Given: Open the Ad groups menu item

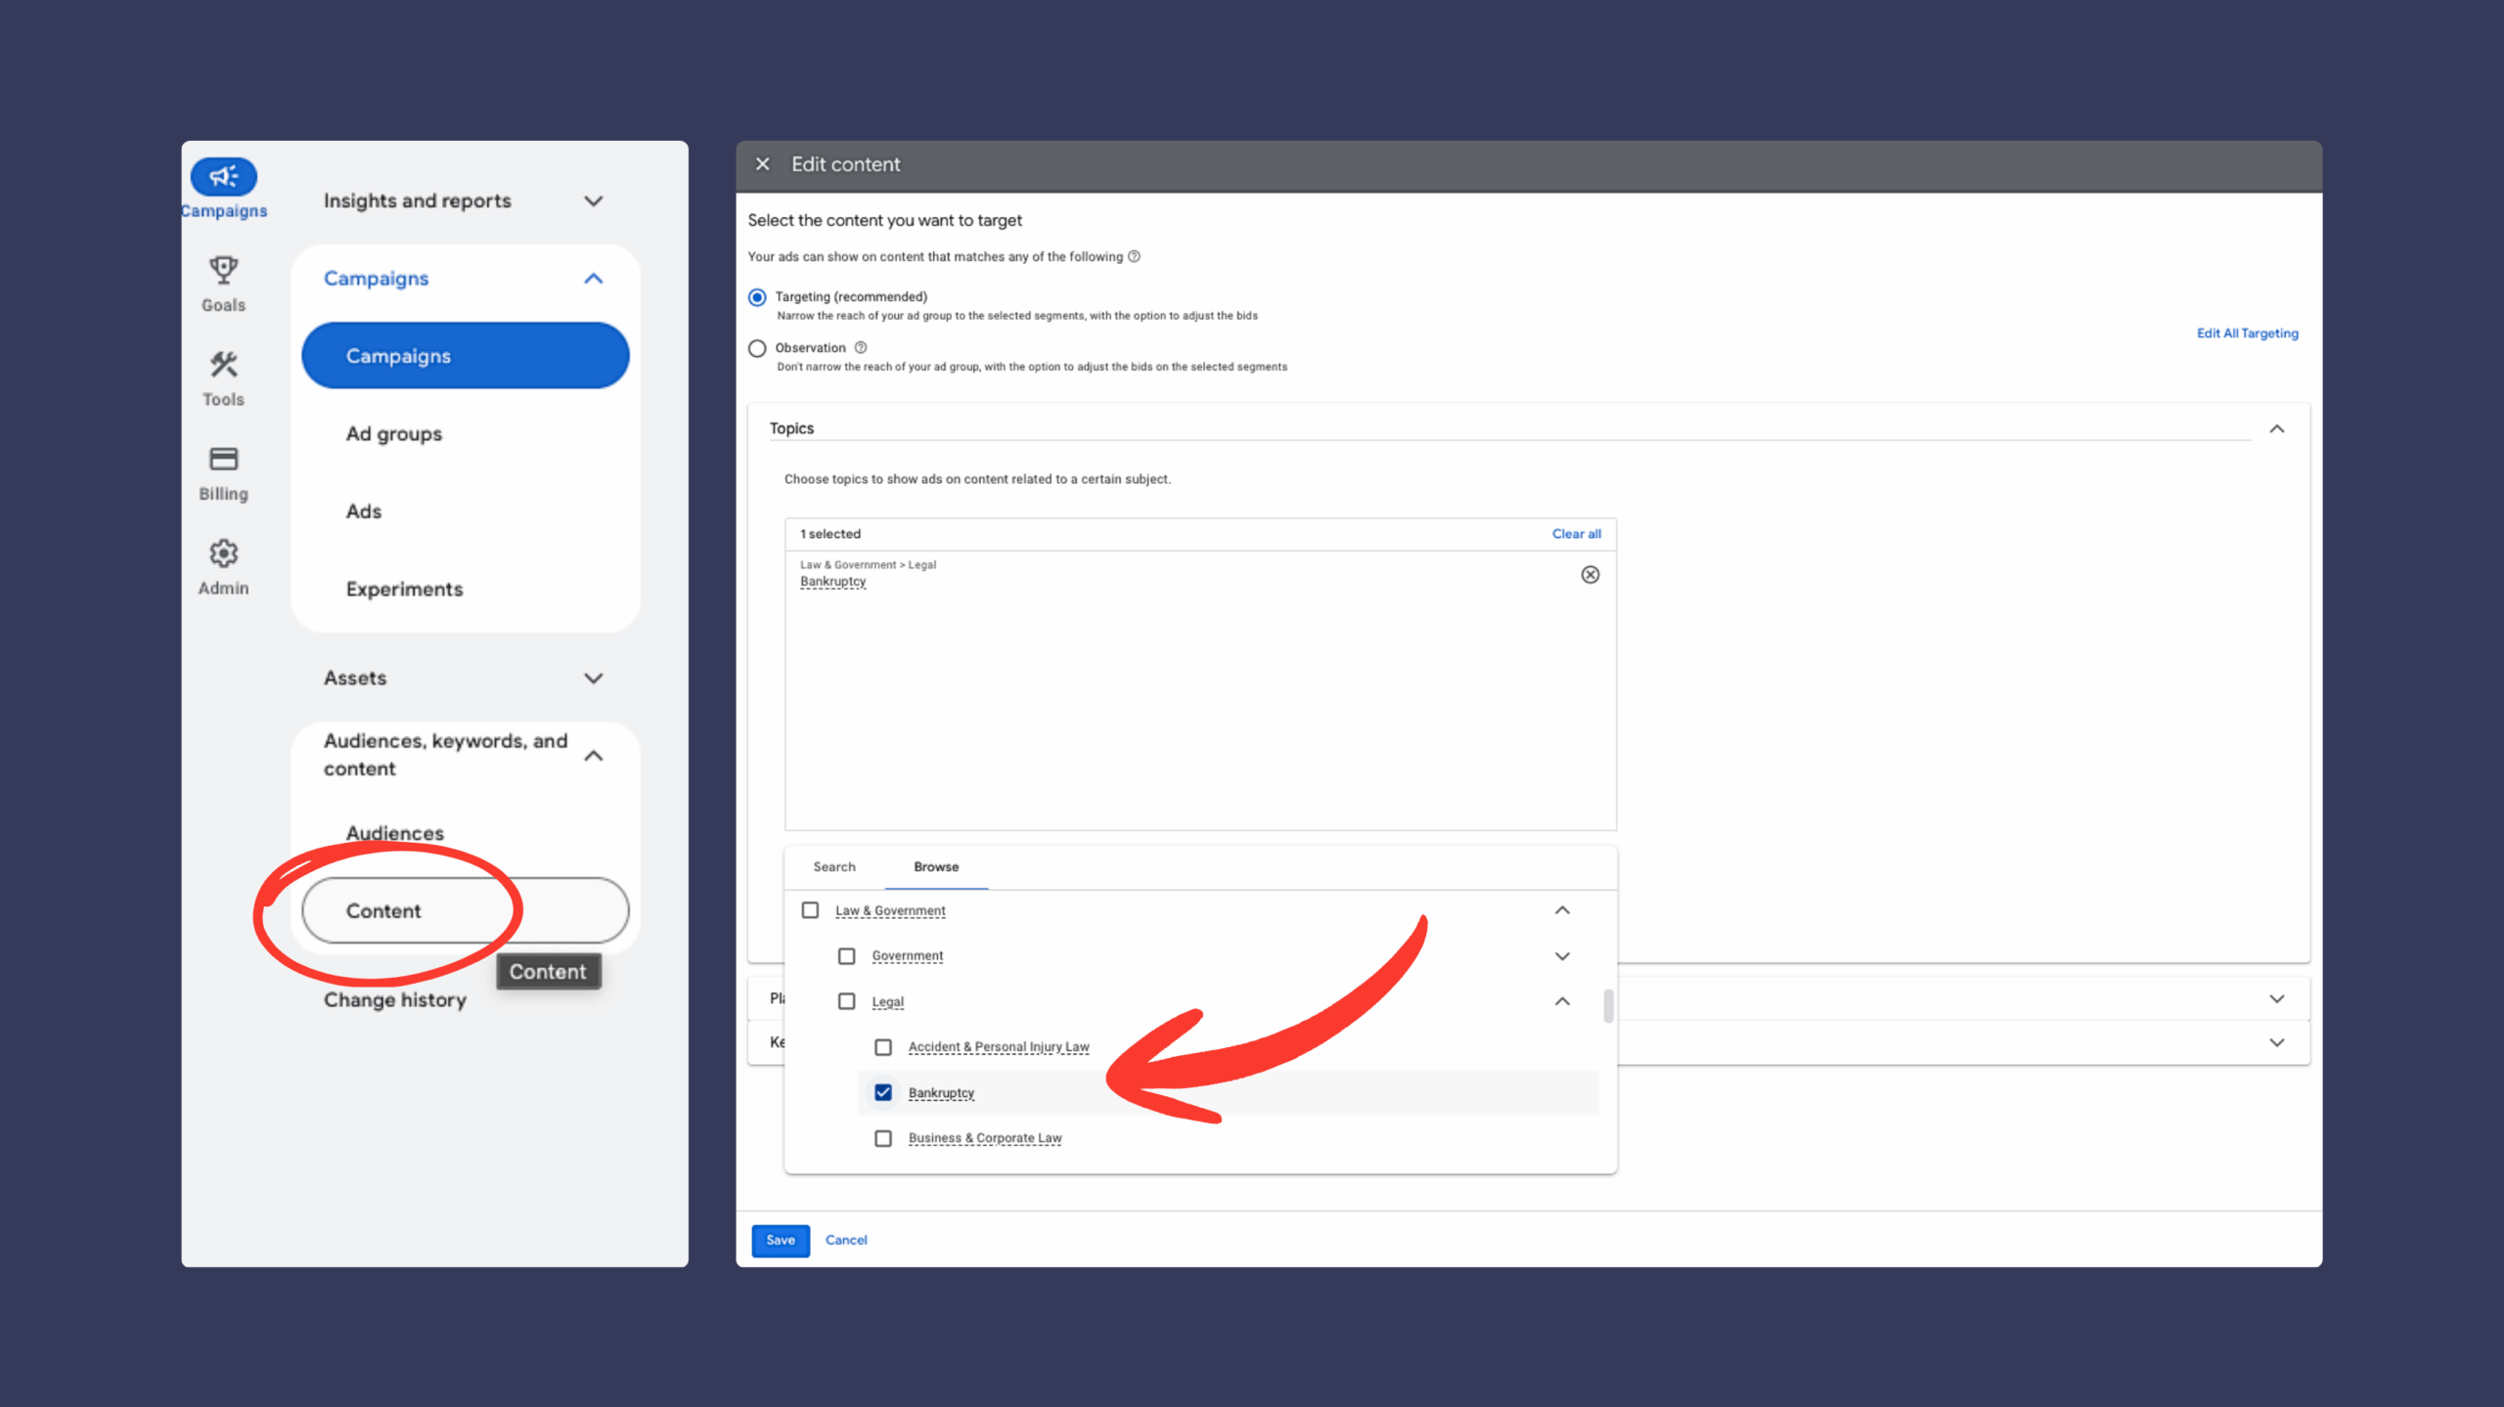Looking at the screenshot, I should pos(394,434).
